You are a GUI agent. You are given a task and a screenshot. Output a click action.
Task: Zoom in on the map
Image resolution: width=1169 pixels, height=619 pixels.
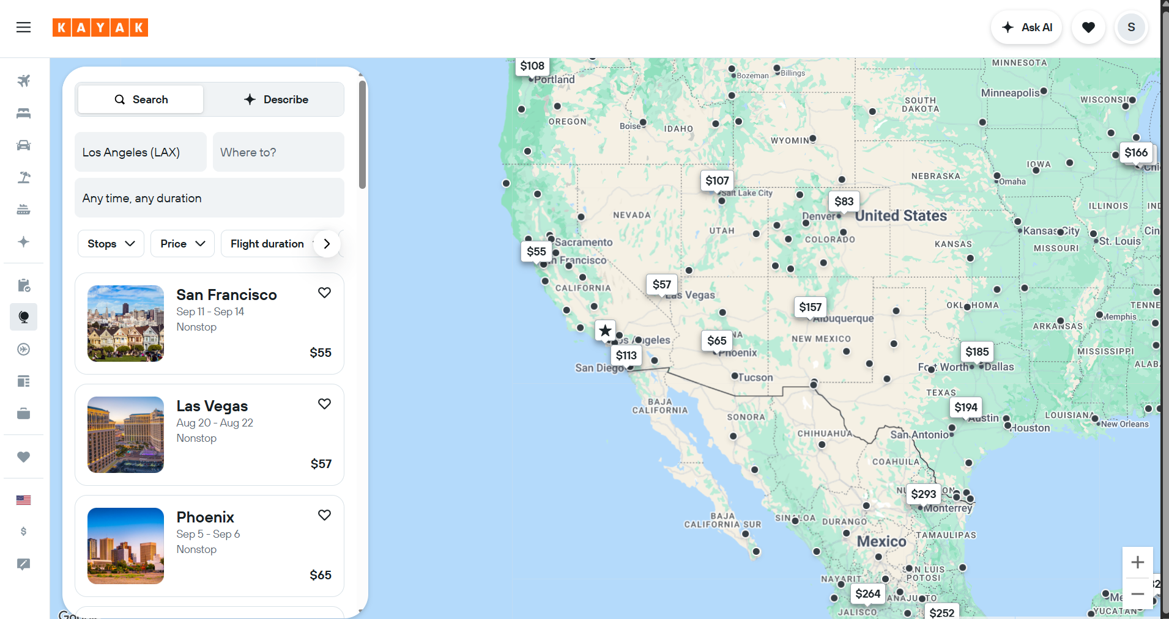point(1138,562)
